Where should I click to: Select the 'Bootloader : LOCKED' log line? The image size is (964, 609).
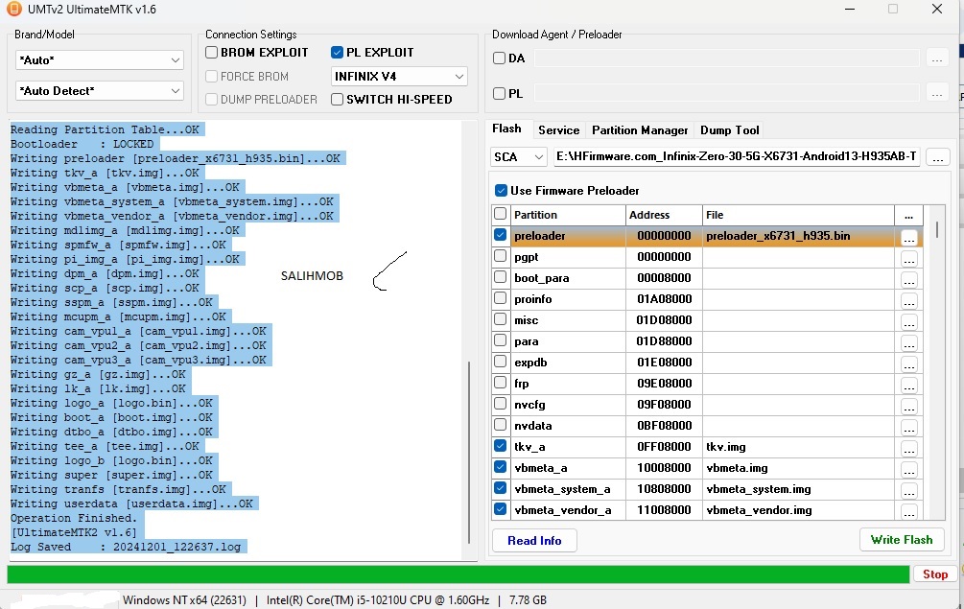82,145
